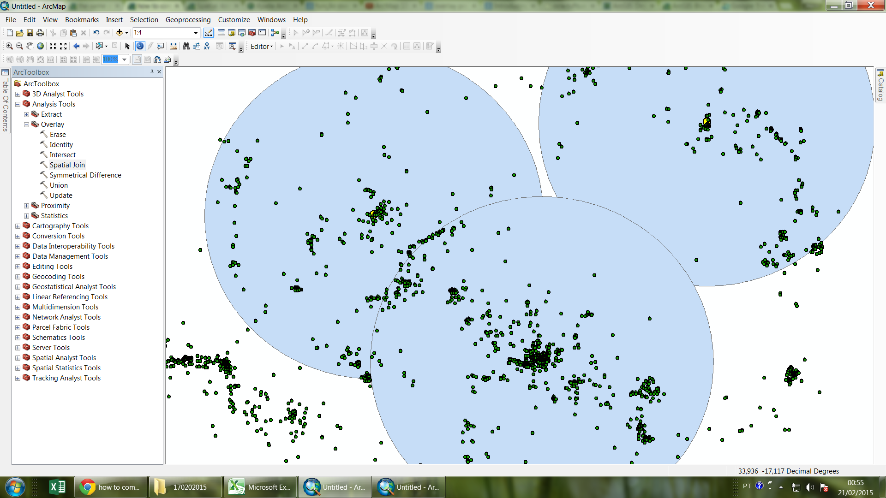Open the Editor dropdown menu
Screen dimensions: 886x498
tap(262, 46)
